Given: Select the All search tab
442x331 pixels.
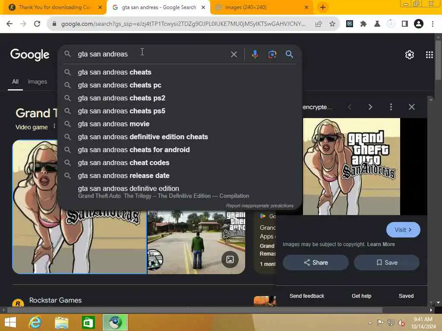Looking at the screenshot, I should pos(15,81).
